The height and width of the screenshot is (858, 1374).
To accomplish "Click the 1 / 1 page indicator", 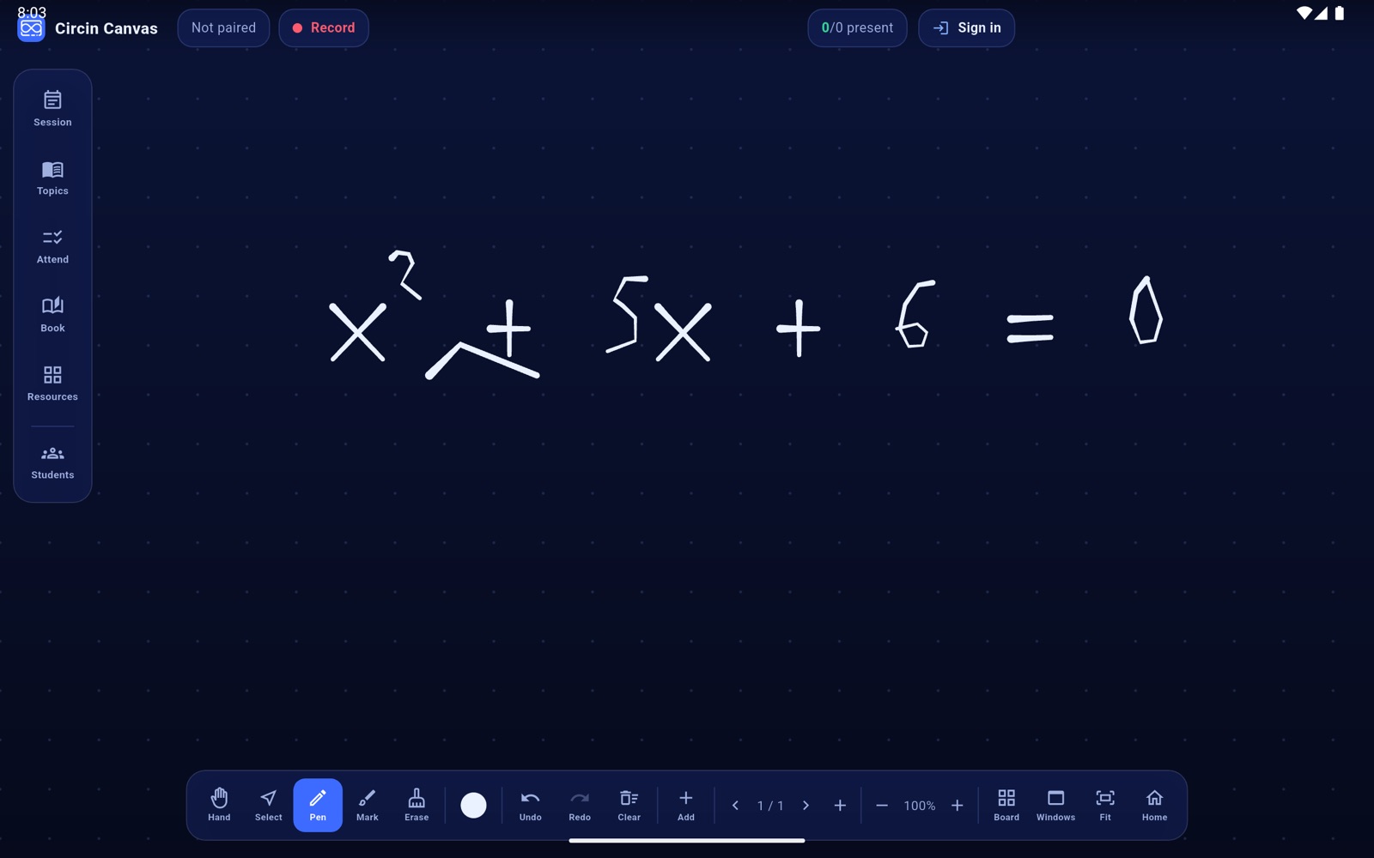I will click(770, 806).
